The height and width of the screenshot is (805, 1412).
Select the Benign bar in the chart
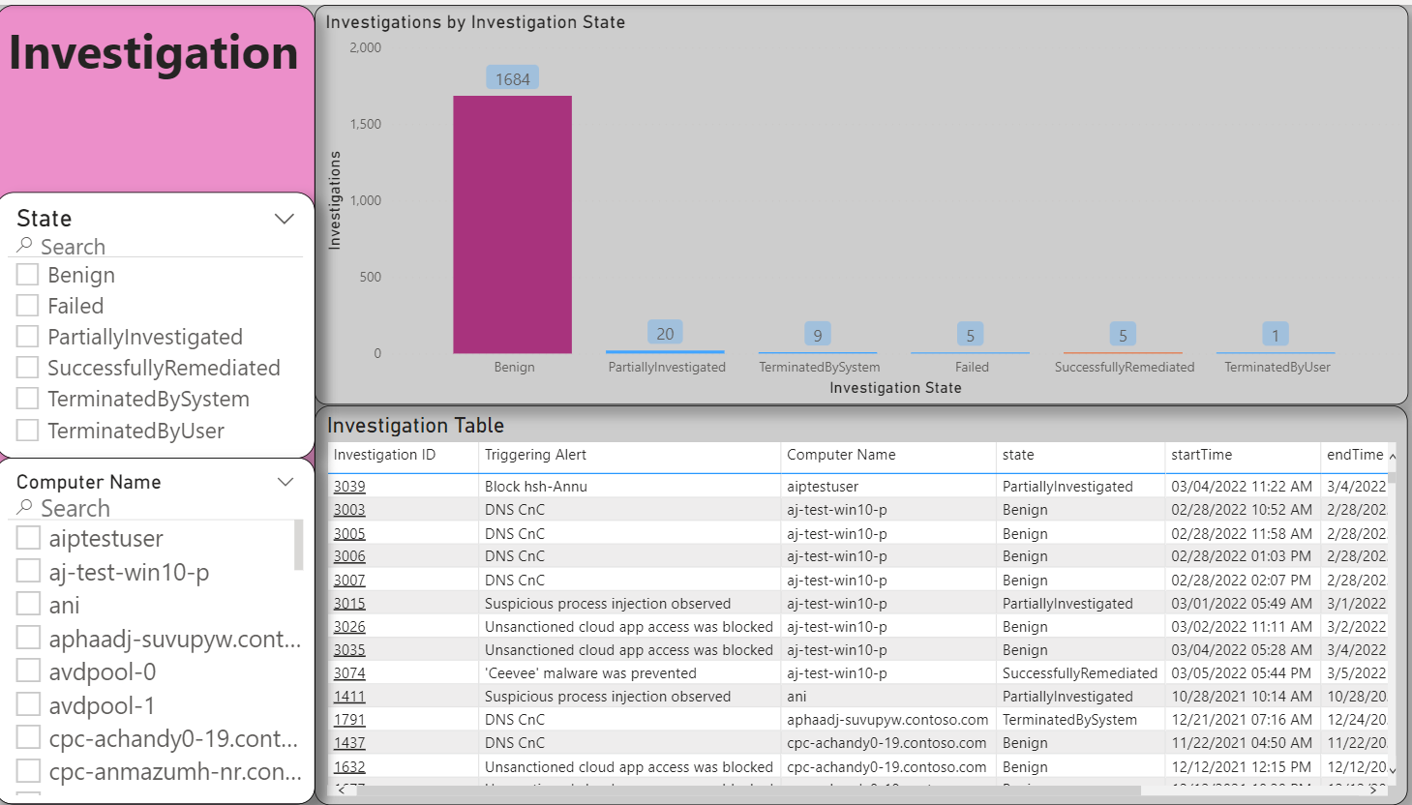tap(512, 223)
